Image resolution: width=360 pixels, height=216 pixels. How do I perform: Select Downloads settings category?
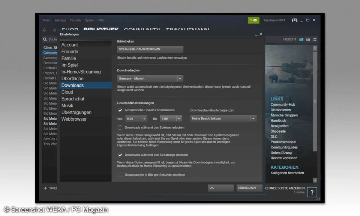point(85,85)
